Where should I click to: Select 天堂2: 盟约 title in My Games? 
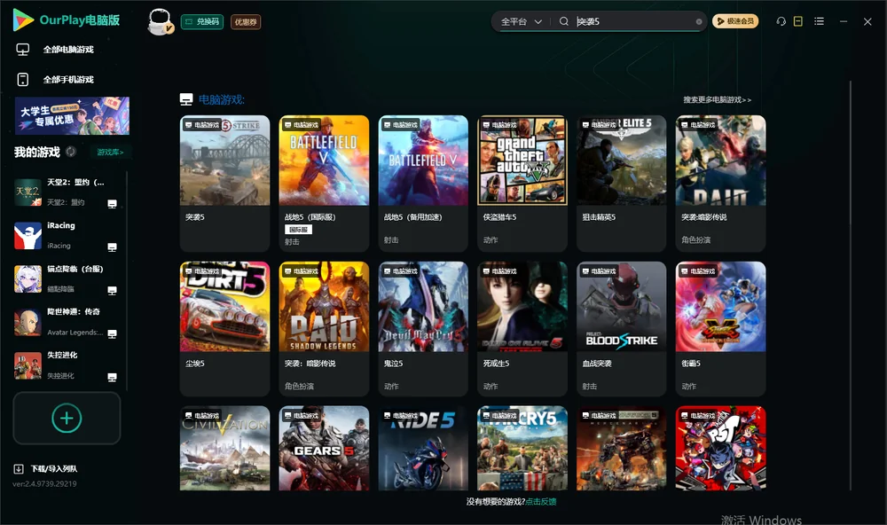pyautogui.click(x=75, y=182)
